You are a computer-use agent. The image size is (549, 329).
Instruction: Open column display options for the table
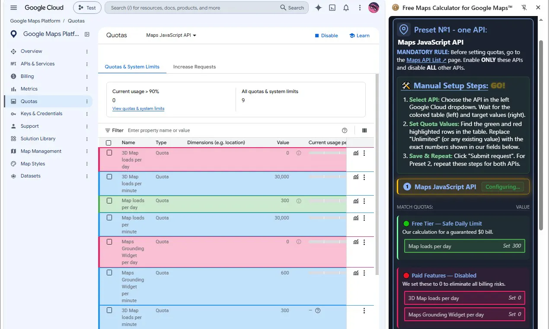(x=364, y=130)
